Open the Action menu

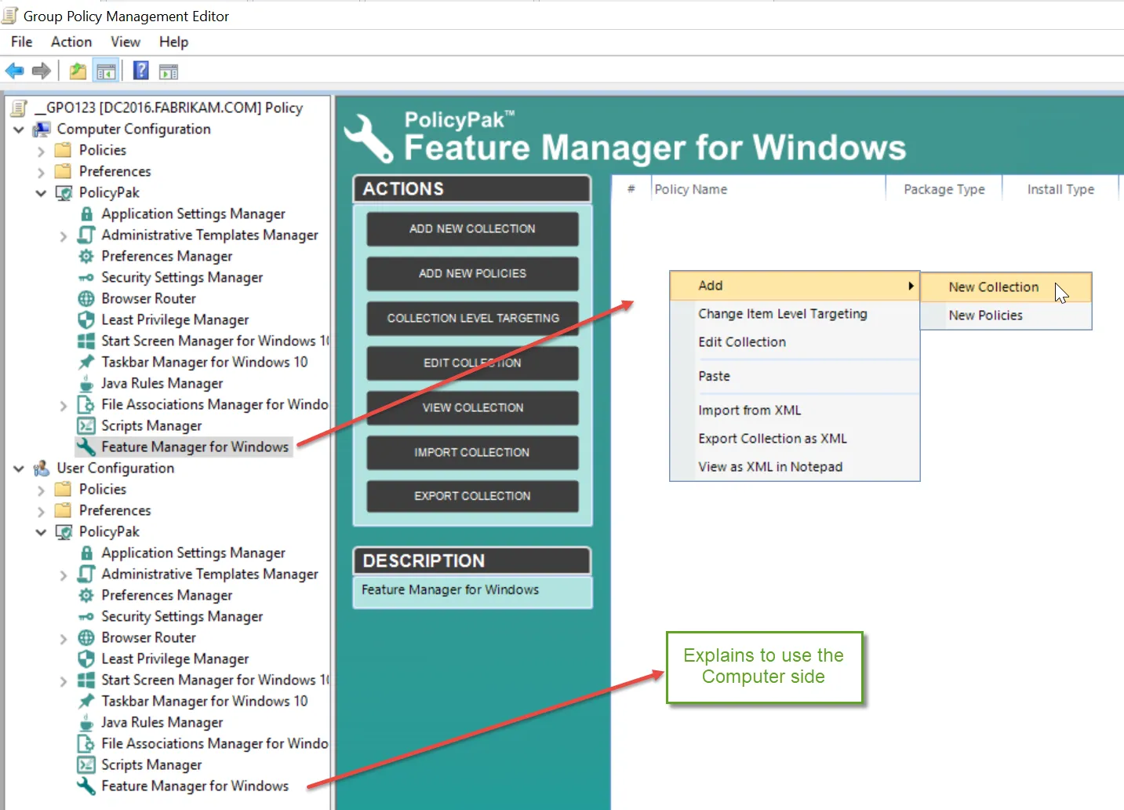pos(71,42)
